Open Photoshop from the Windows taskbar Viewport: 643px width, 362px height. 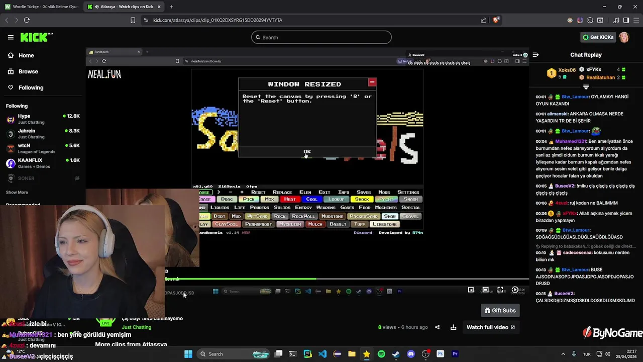441,354
